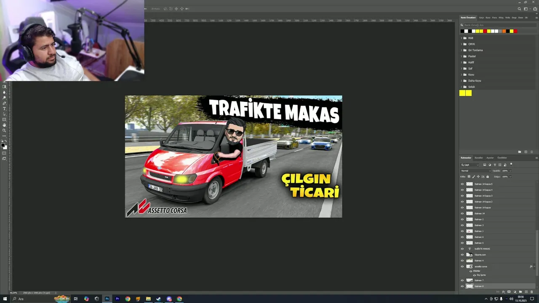Viewport: 539px width, 303px height.
Task: Expand the Daha Koyu swatch folder
Action: tap(461, 81)
